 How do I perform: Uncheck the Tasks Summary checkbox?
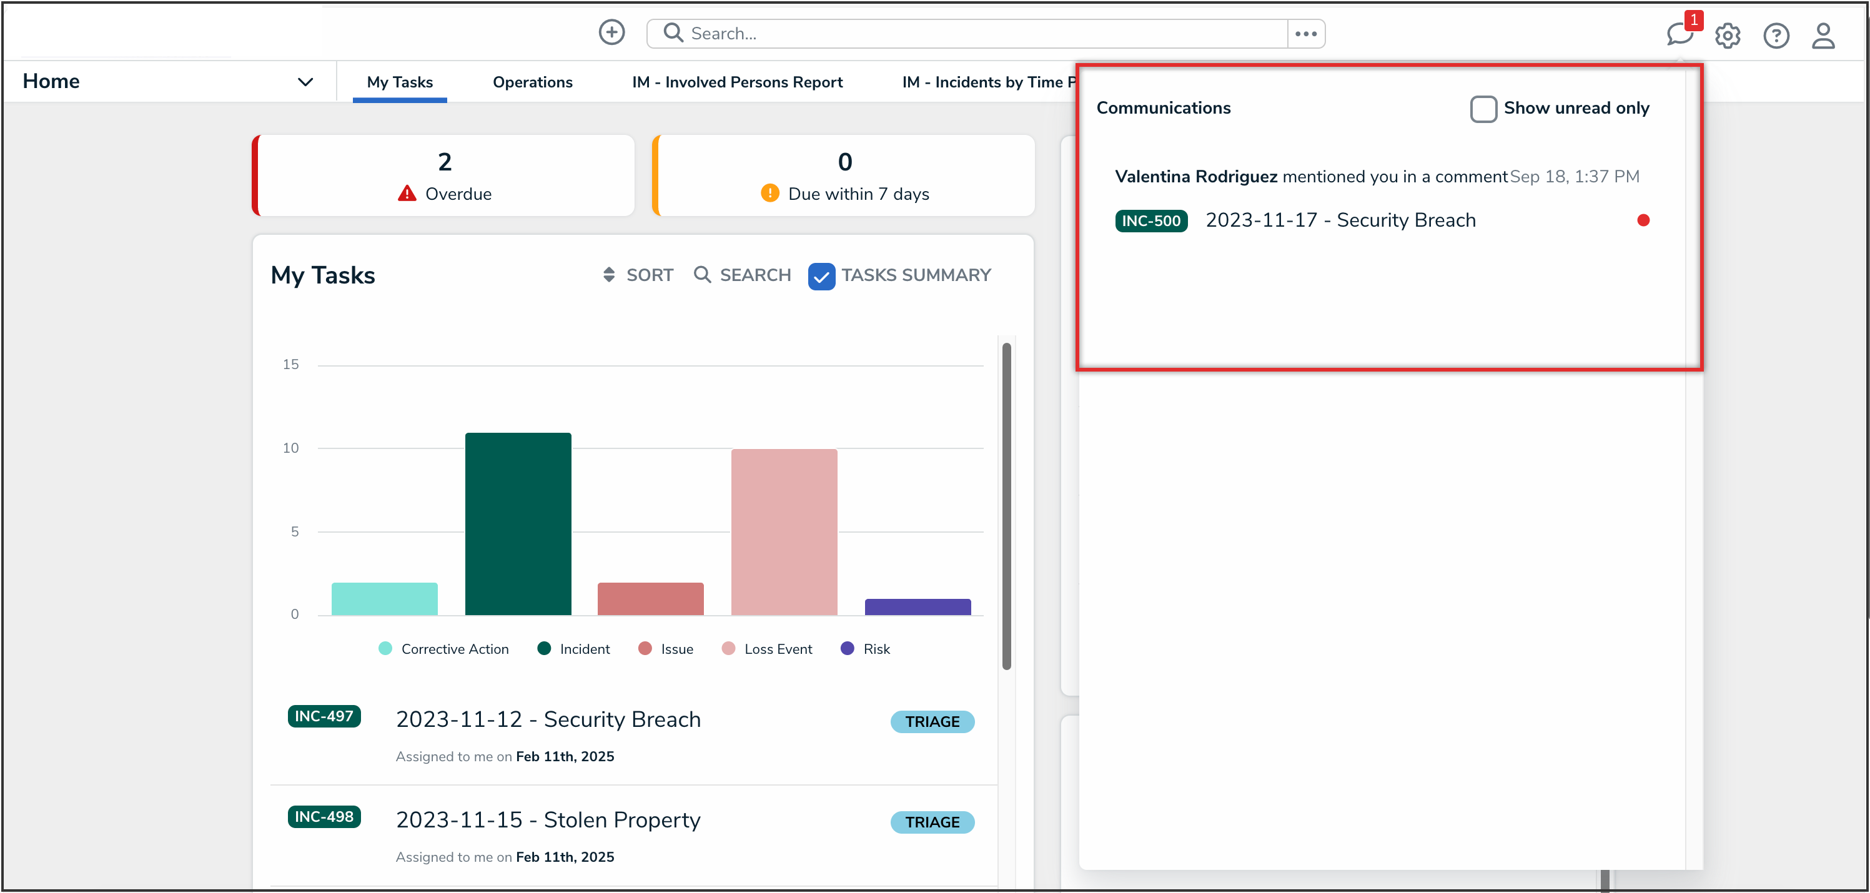821,276
